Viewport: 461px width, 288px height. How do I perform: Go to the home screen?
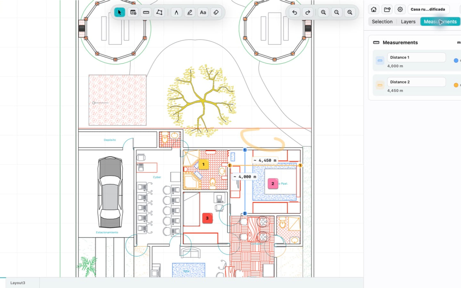click(374, 9)
